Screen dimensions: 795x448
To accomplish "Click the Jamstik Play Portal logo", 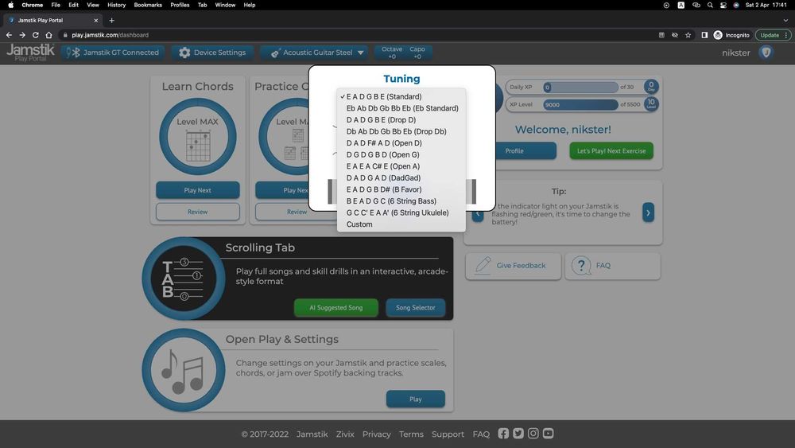I will [x=30, y=53].
